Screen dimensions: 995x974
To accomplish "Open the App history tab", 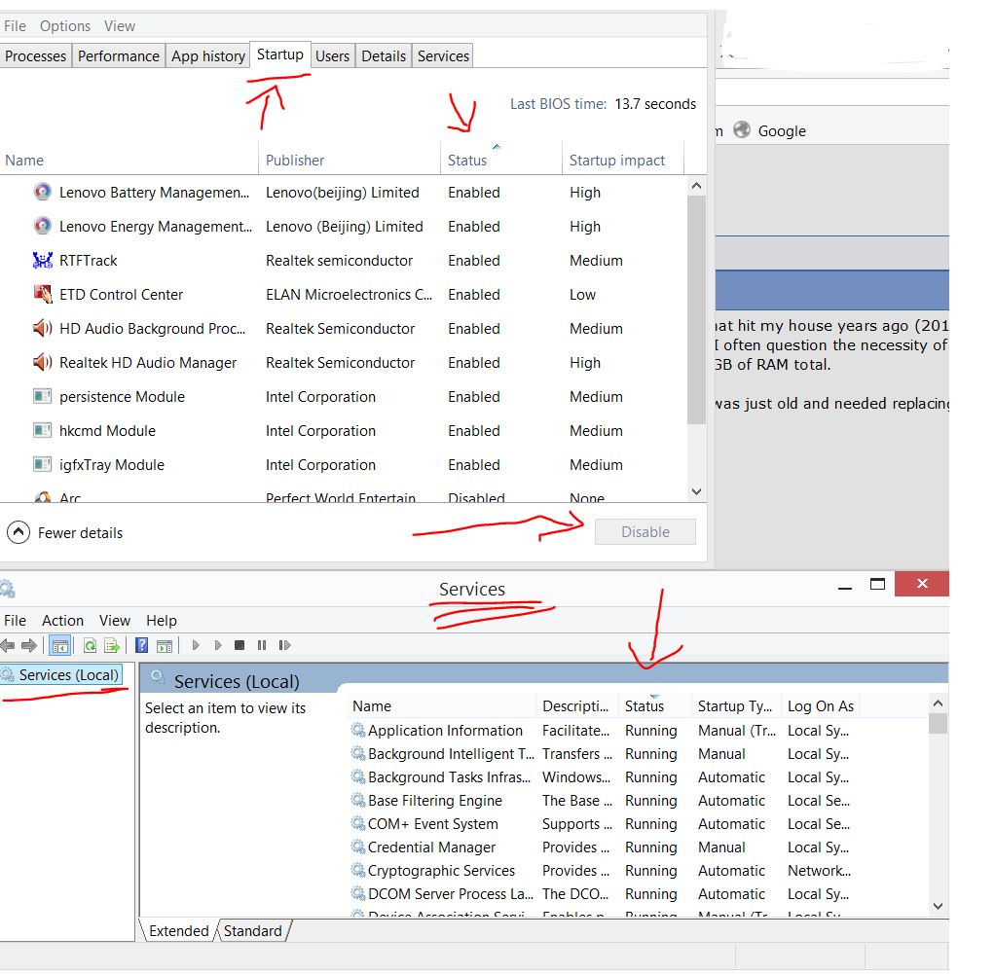I will click(208, 55).
